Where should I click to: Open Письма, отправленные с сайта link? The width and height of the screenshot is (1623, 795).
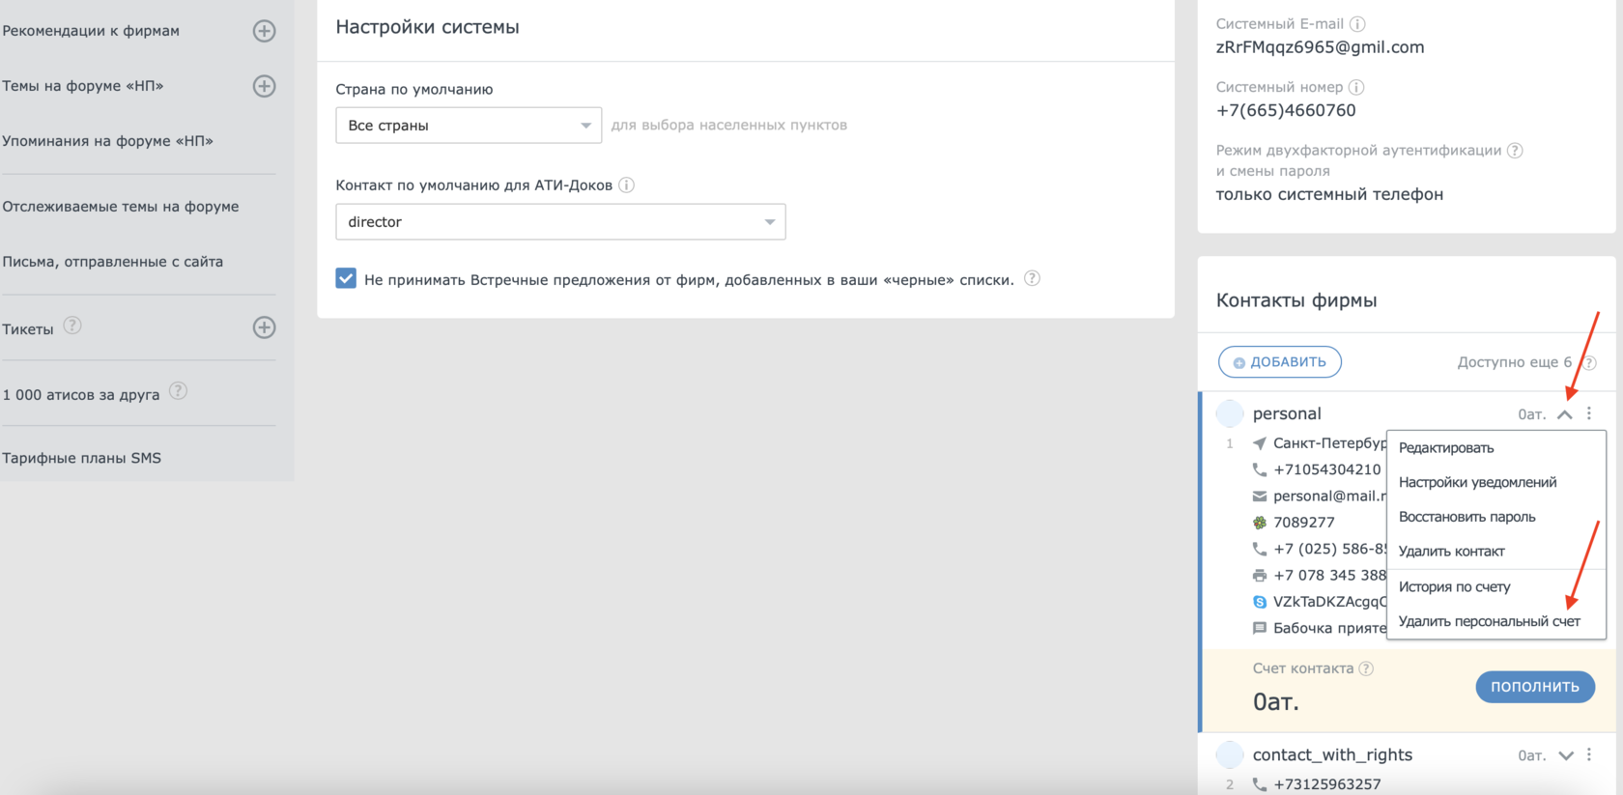[x=112, y=262]
